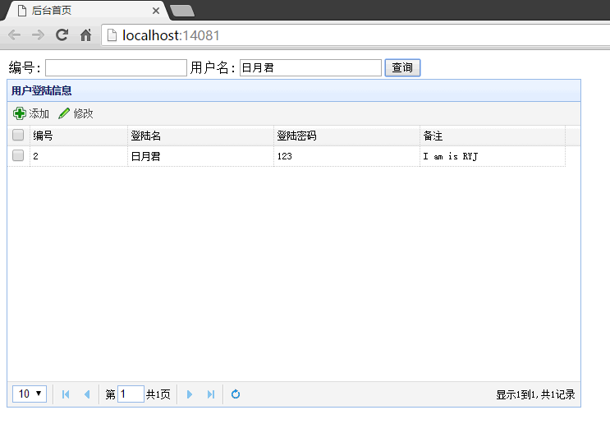Click the page number input field
This screenshot has height=433, width=610.
click(131, 394)
